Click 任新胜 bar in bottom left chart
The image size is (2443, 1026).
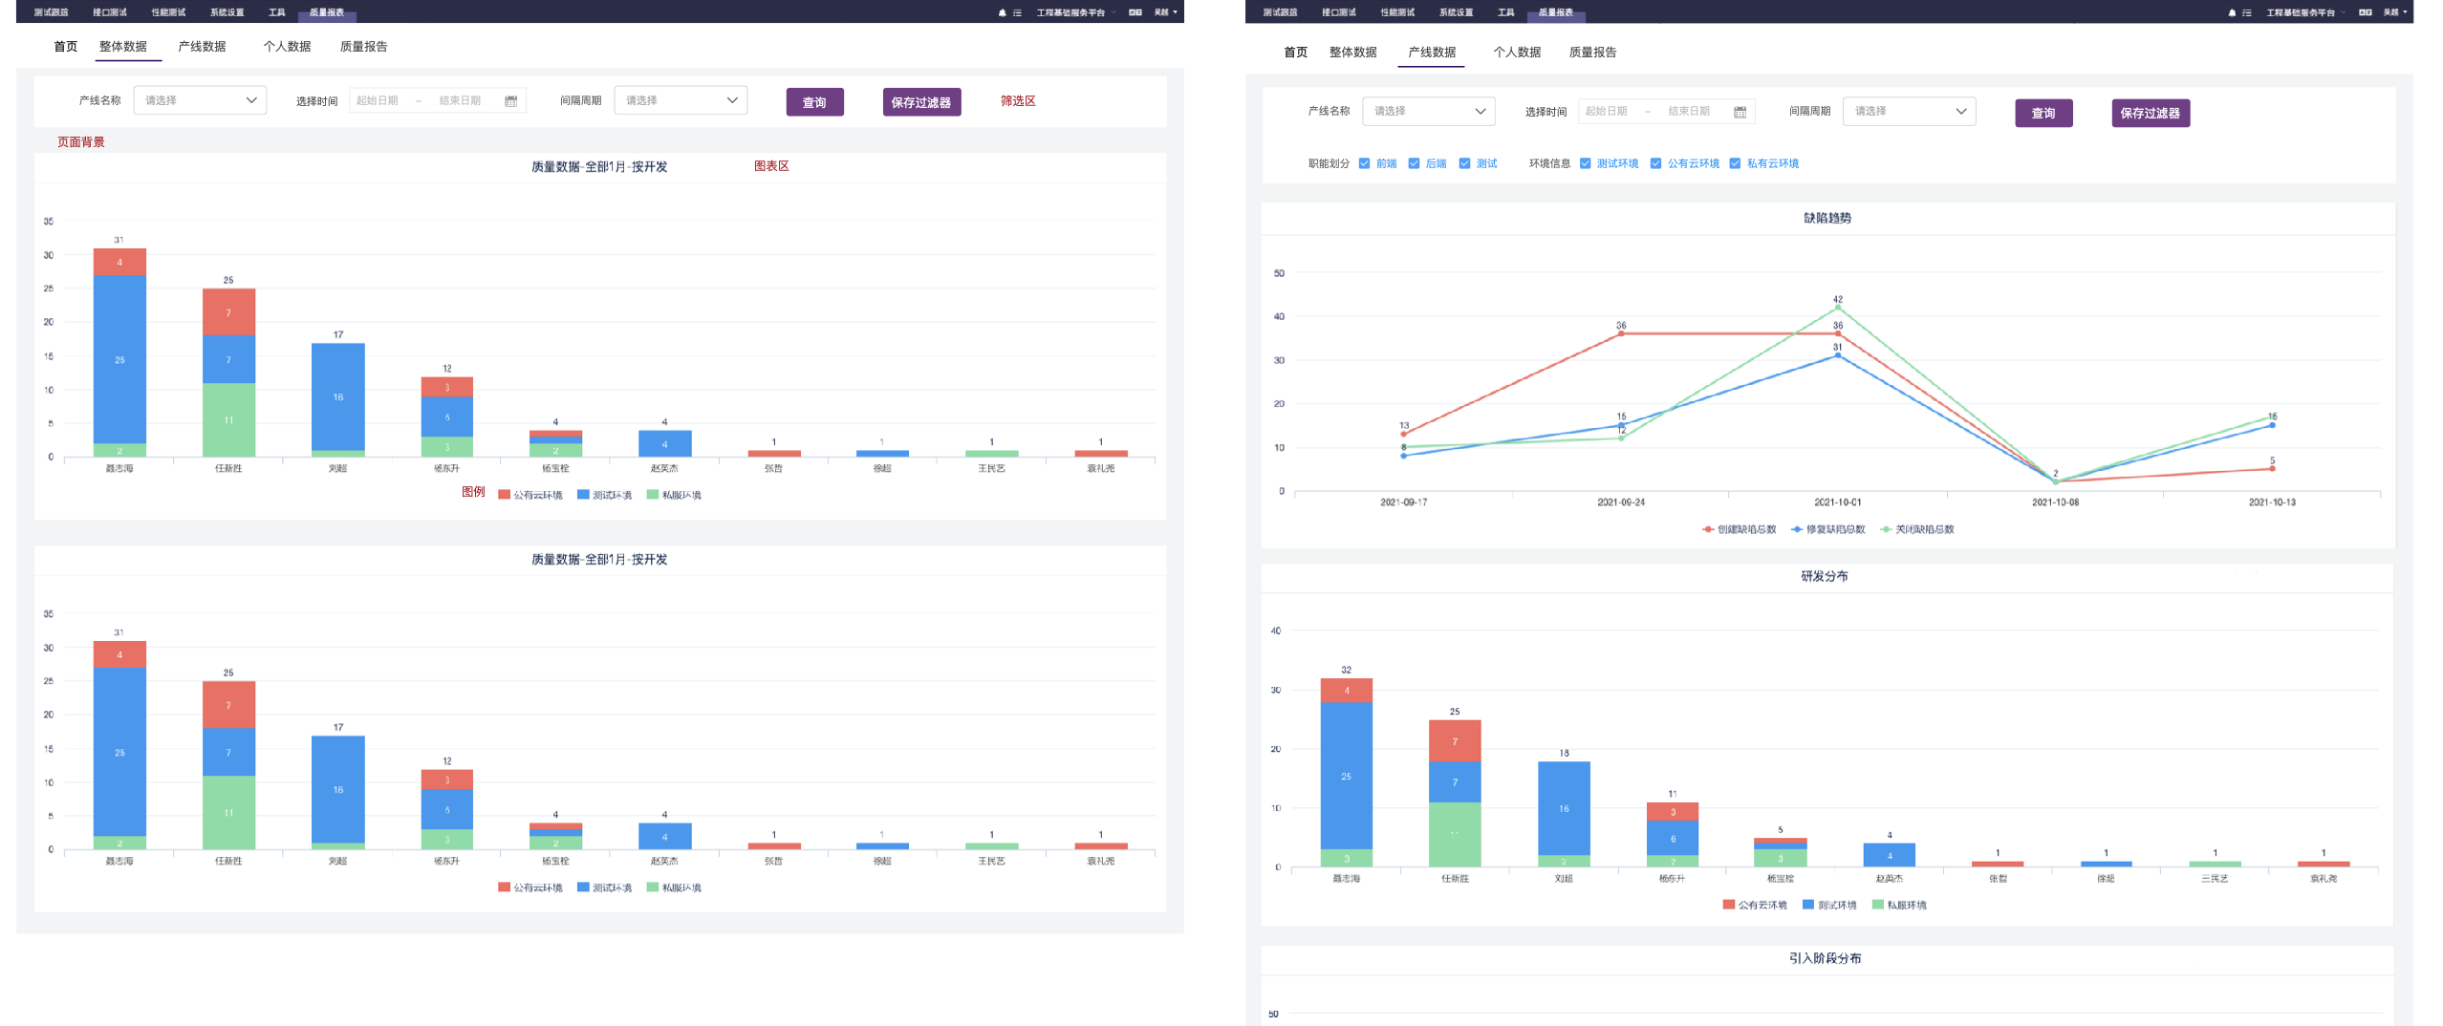228,765
